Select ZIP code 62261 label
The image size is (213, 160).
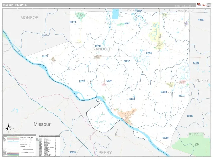(x=82, y=81)
